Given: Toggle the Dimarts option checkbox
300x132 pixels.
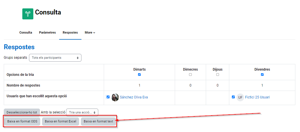Looking at the screenshot, I should pos(139,75).
